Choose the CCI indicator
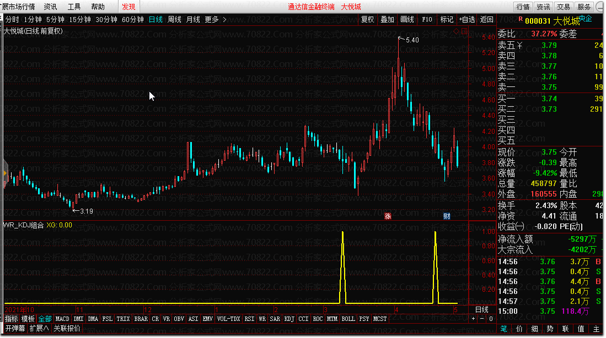Image resolution: width=606 pixels, height=338 pixels. pos(303,319)
